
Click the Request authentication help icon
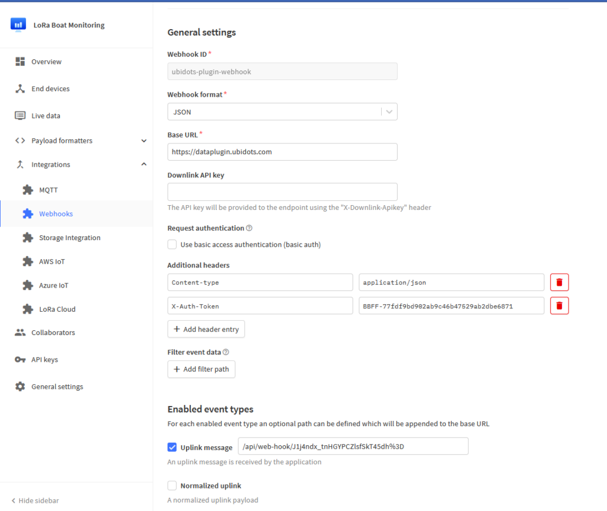pyautogui.click(x=249, y=228)
